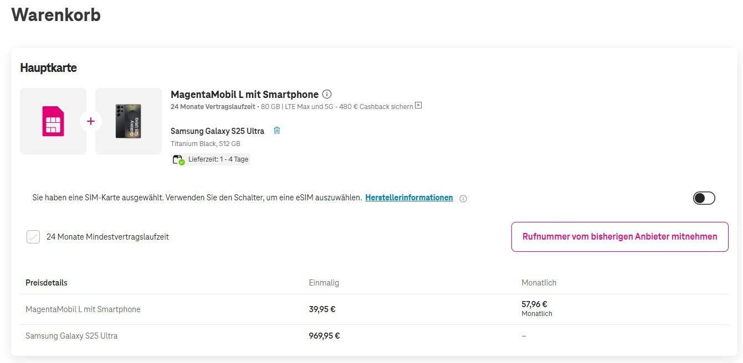
Task: Click the Einmalig column header
Action: click(x=324, y=283)
